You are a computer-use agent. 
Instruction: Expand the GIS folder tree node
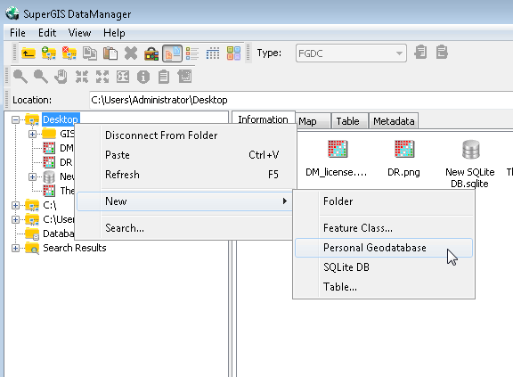[x=32, y=134]
